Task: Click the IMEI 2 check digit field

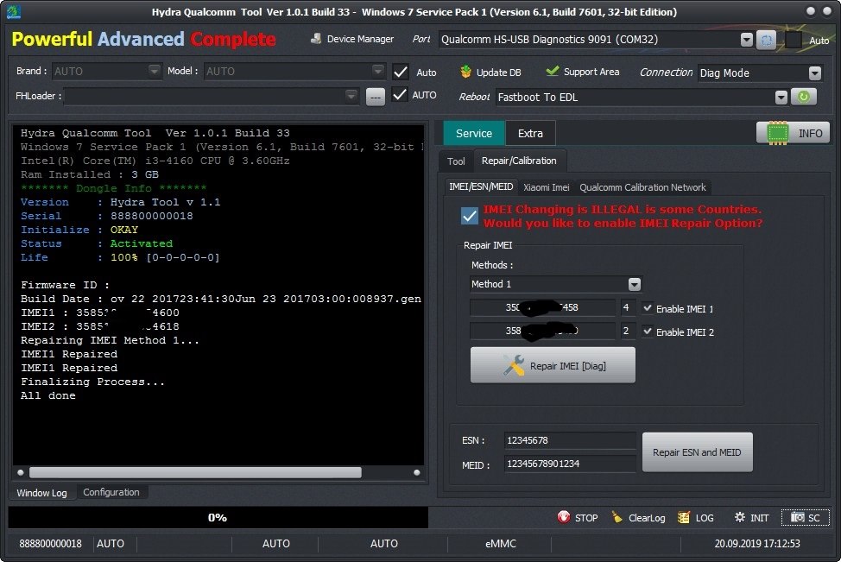Action: 627,331
